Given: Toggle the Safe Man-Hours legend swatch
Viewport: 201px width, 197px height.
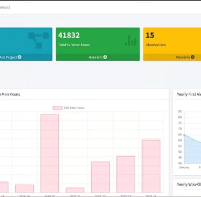Looking at the screenshot, I should pos(57,108).
